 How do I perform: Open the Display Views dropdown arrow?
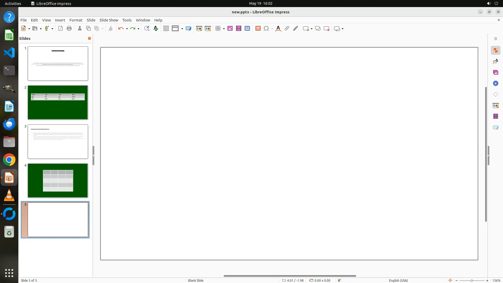pos(182,29)
